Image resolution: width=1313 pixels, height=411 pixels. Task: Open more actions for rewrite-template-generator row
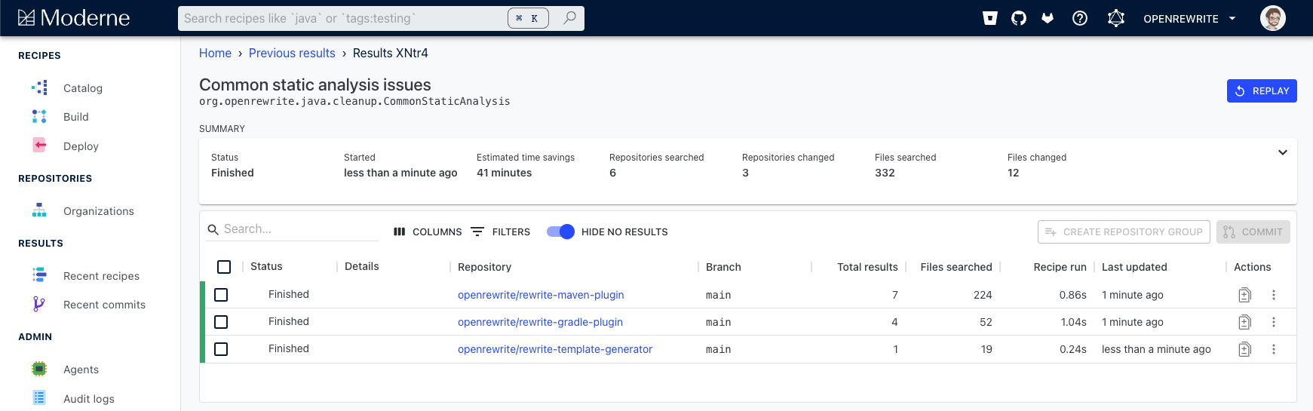(x=1274, y=349)
